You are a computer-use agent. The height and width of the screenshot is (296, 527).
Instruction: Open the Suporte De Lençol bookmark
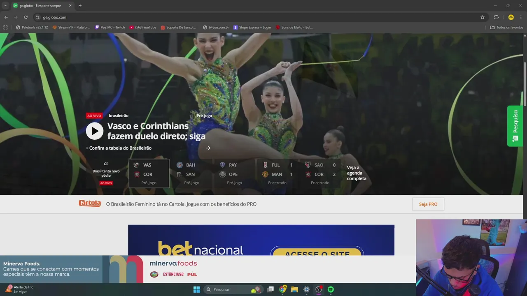click(178, 27)
